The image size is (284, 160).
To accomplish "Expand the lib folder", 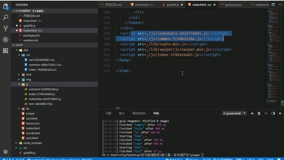I will click(x=19, y=108).
